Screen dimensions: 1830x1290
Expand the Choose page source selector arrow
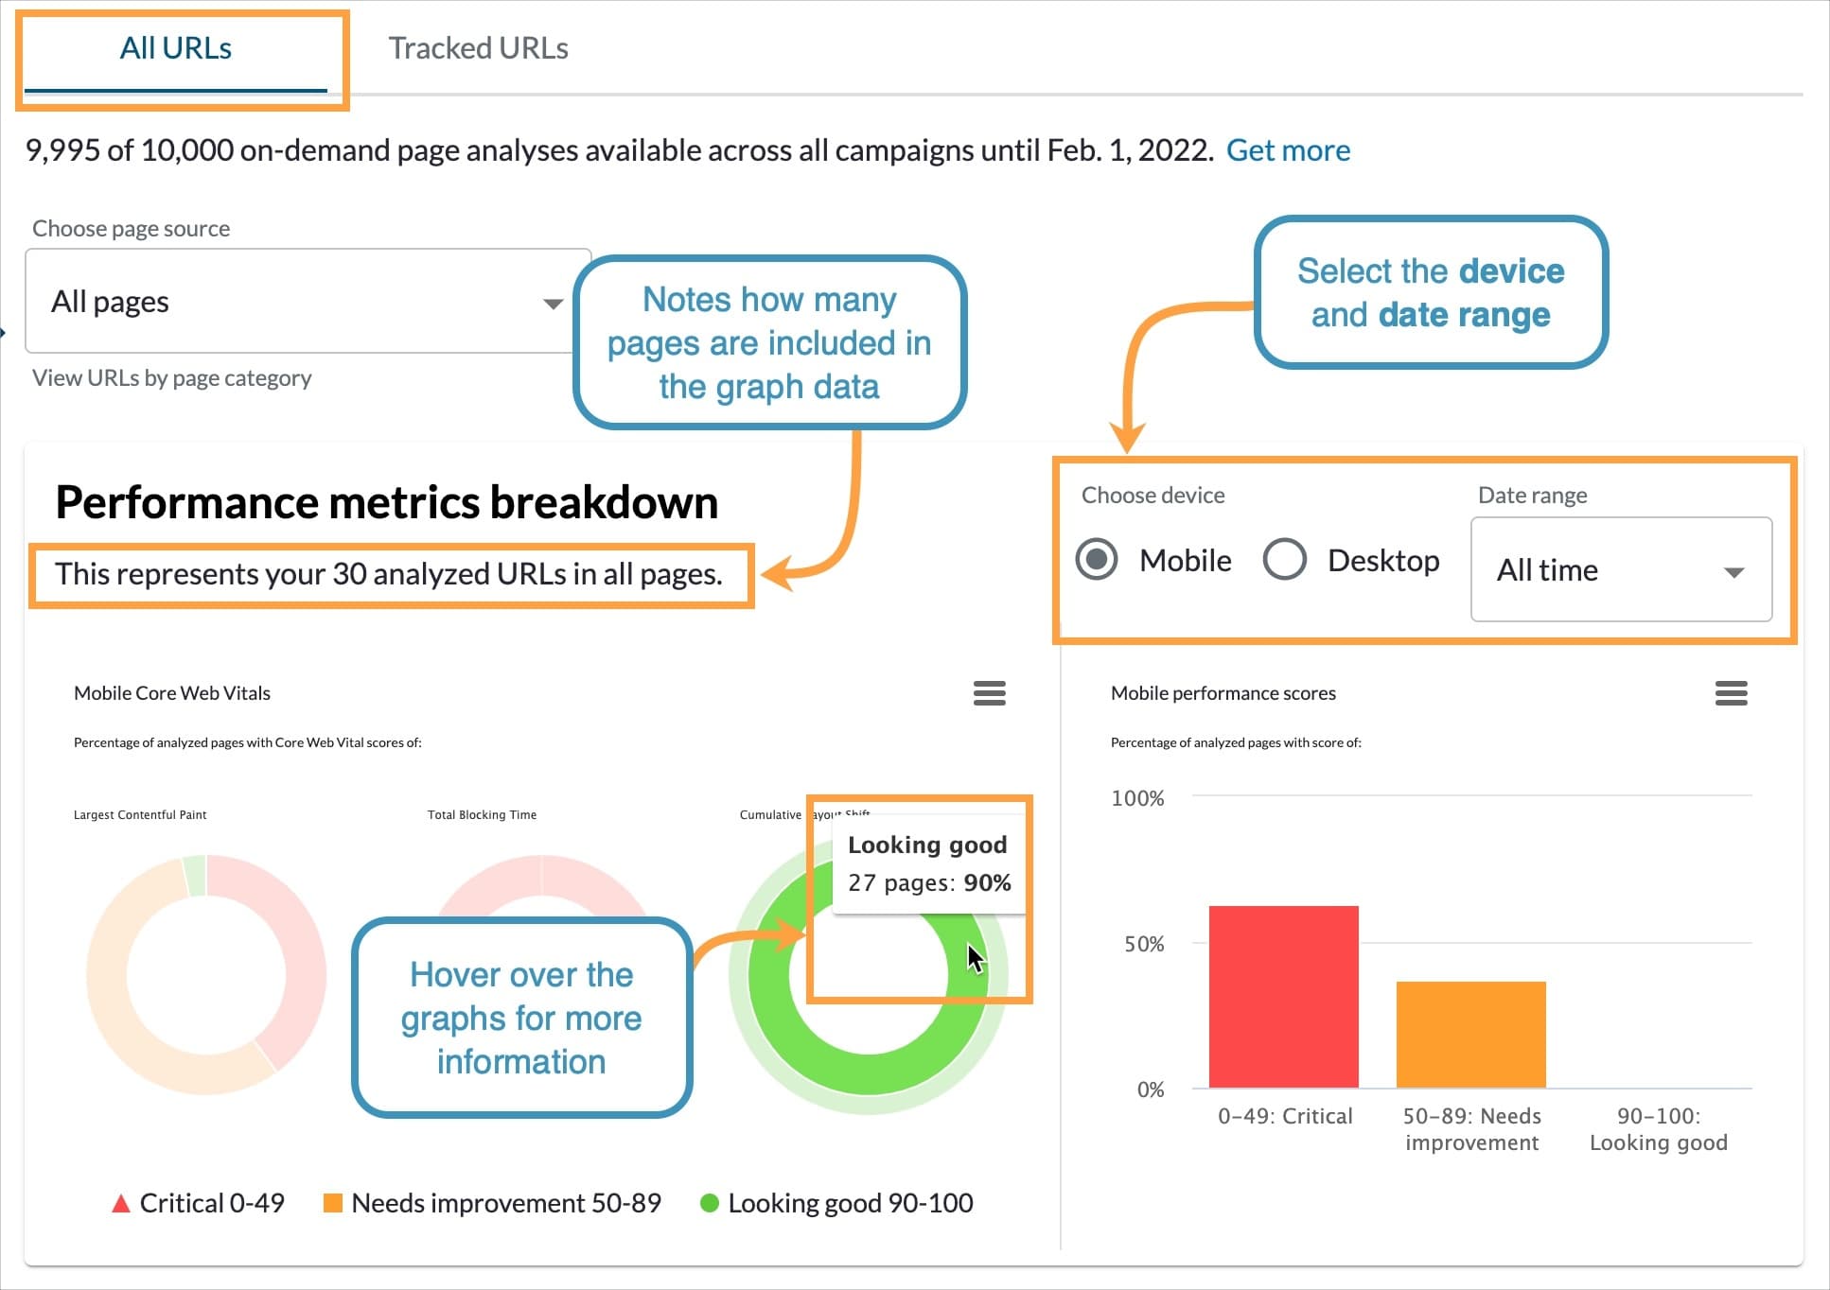pos(554,303)
